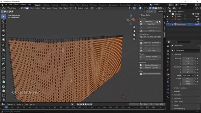
Task: Toggle Collection exclude checkbox
Action: click(193, 14)
